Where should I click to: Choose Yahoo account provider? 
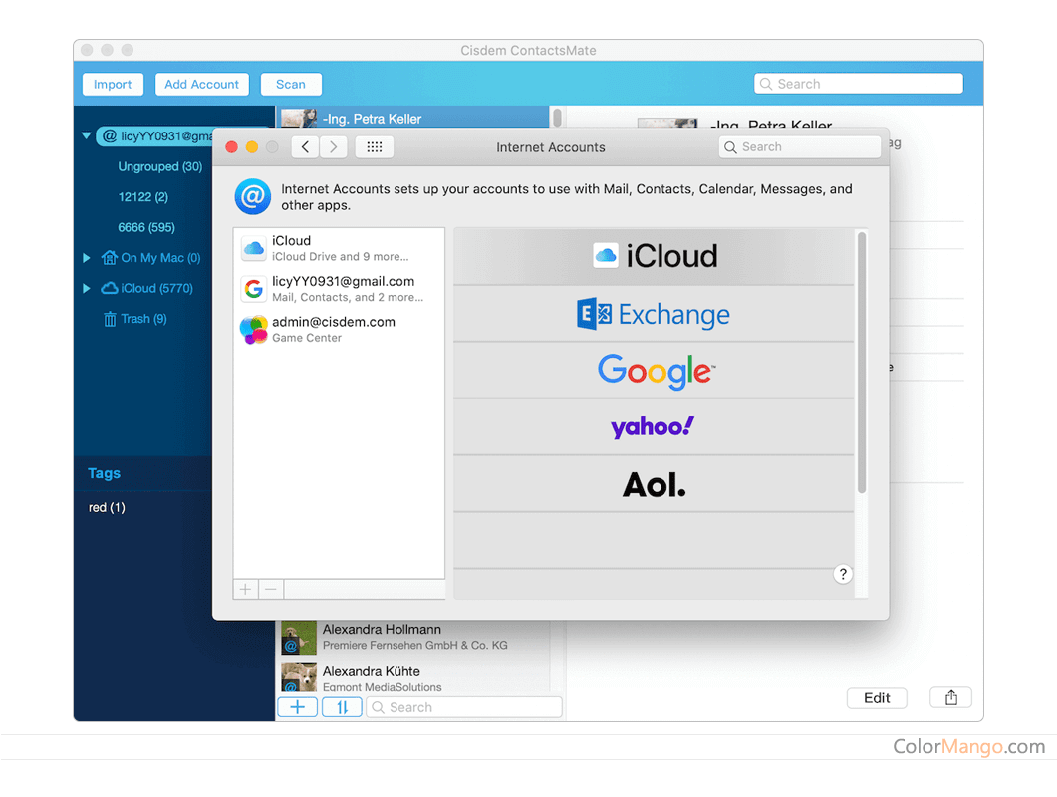(654, 426)
